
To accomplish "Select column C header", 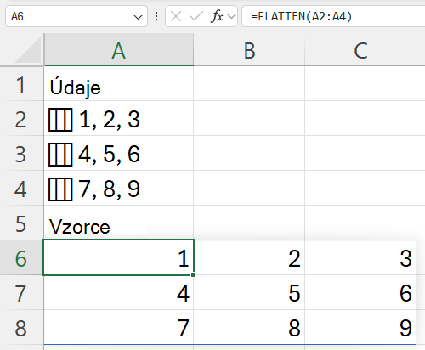I will pos(360,50).
